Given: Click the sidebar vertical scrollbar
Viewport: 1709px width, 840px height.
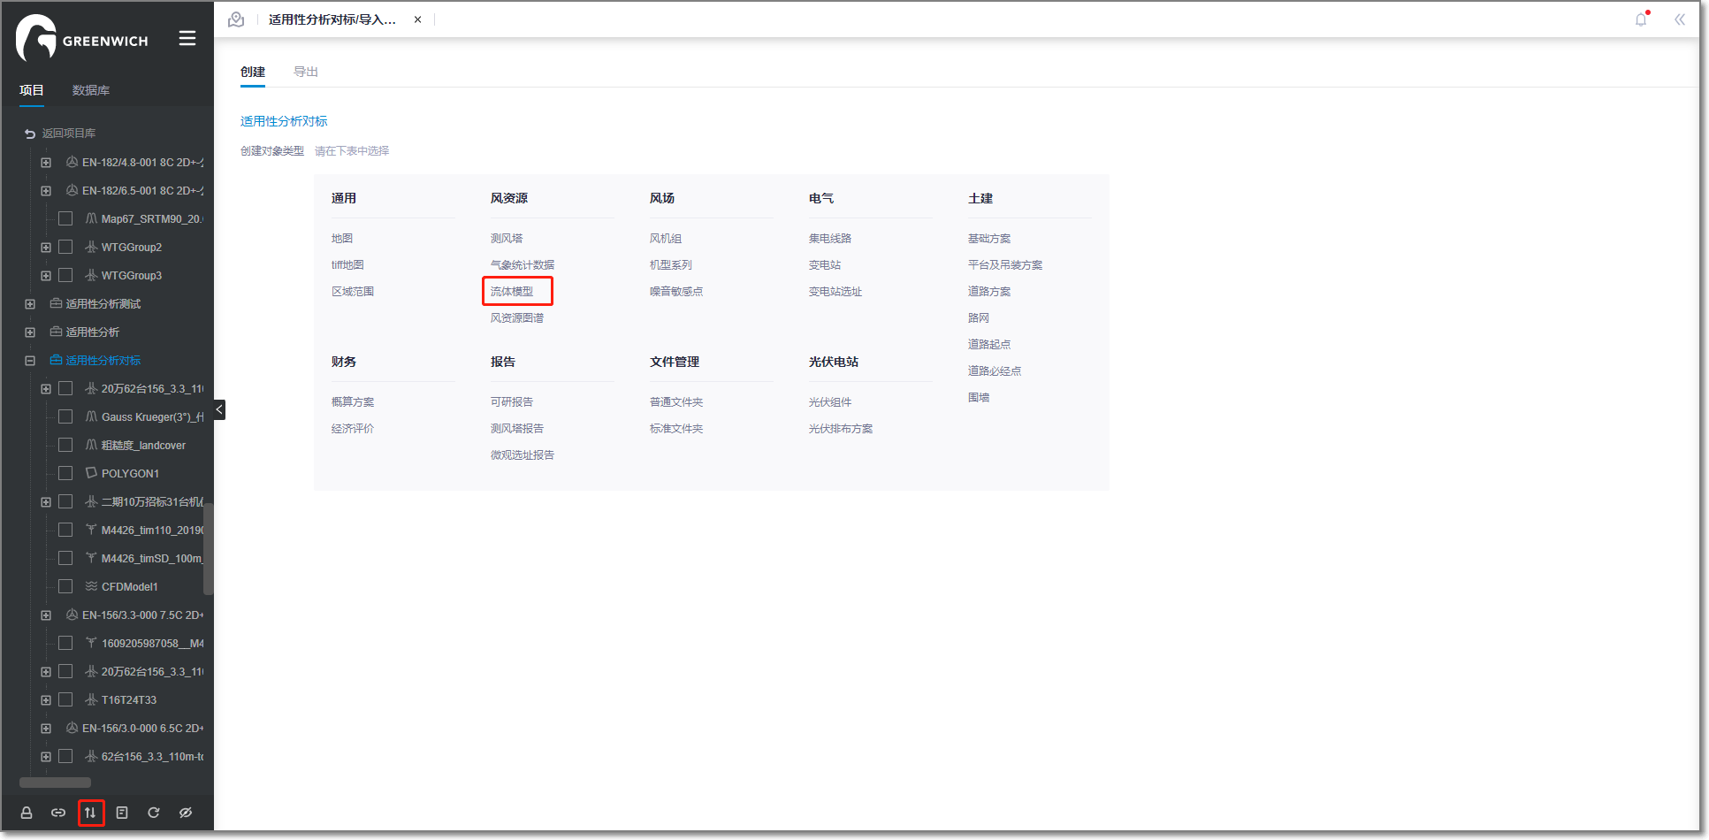Looking at the screenshot, I should pos(209,548).
